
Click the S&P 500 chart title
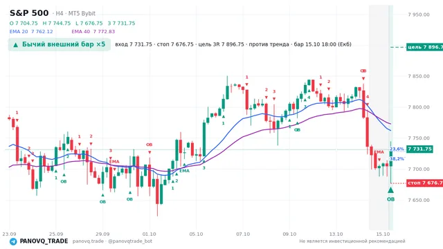click(29, 13)
